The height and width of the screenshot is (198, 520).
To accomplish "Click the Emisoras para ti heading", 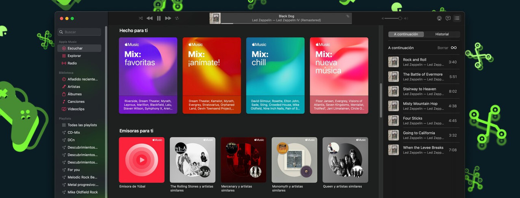I will [136, 131].
